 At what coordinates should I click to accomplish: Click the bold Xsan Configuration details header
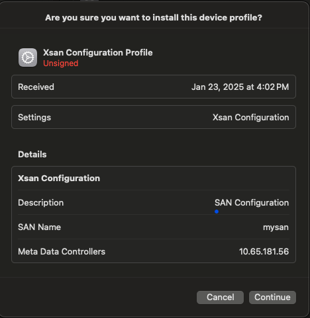[x=59, y=179]
